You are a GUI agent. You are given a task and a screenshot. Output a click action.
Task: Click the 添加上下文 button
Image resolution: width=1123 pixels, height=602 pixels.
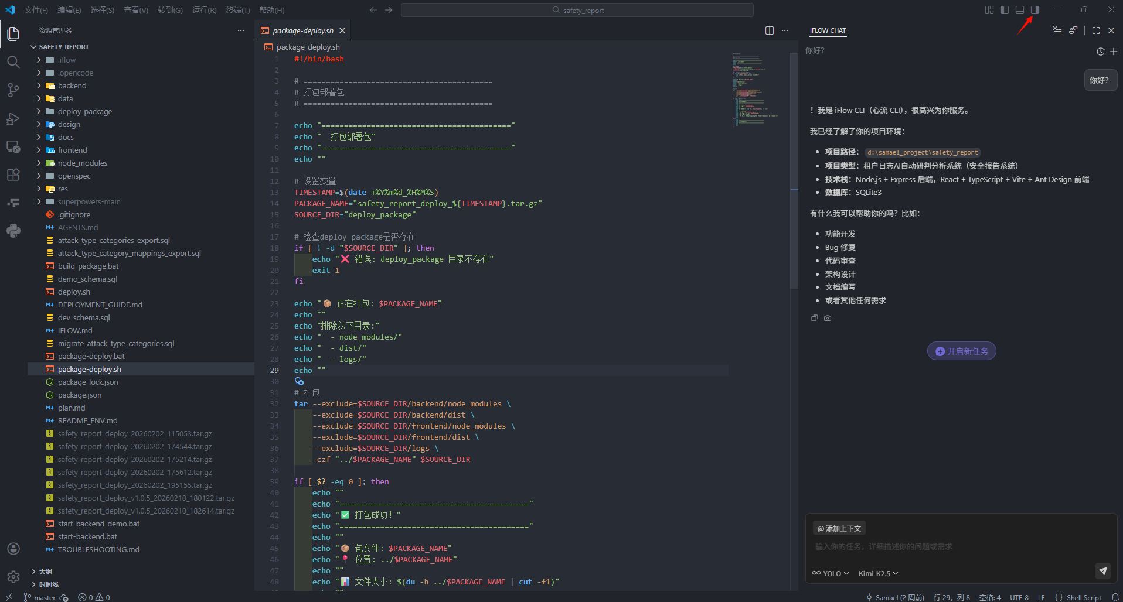(839, 528)
